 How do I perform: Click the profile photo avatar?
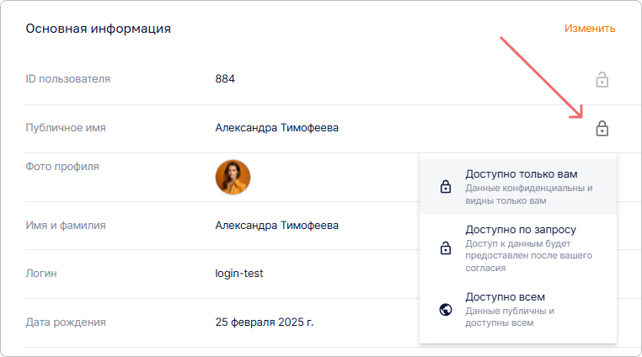click(233, 177)
